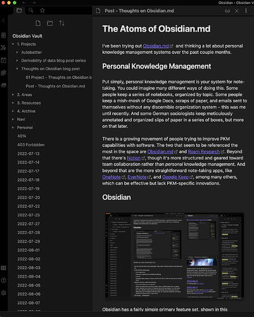Create a new note with the page icon
The width and height of the screenshot is (254, 317).
pos(38,23)
